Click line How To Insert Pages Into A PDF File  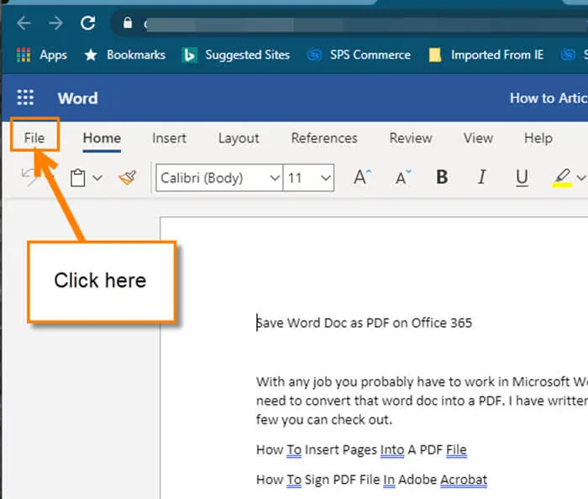click(x=361, y=449)
